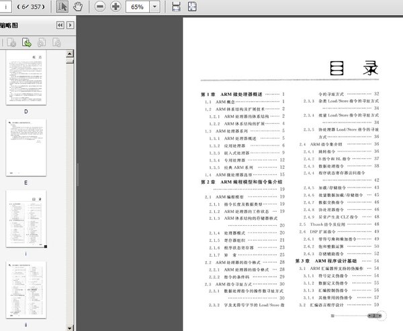Viewport: 403px width, 331px height.
Task: Expand thumbnail pane with right-arrow button
Action: point(70,25)
